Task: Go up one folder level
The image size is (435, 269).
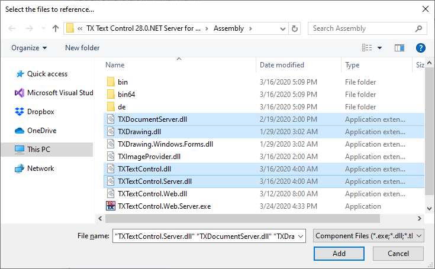Action: [x=56, y=28]
